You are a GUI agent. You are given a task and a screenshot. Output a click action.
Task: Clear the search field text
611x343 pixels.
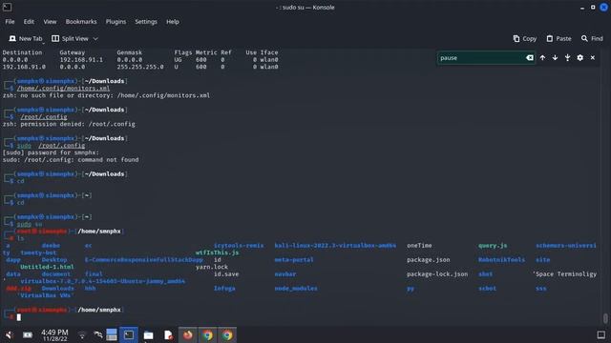pyautogui.click(x=530, y=58)
